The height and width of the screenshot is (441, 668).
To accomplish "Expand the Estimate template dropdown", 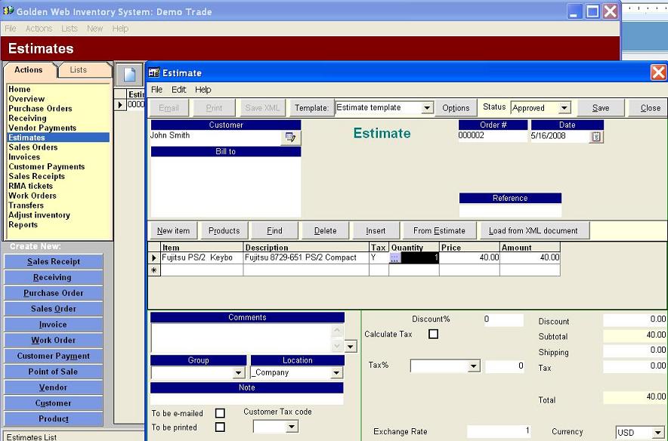I will pos(427,108).
